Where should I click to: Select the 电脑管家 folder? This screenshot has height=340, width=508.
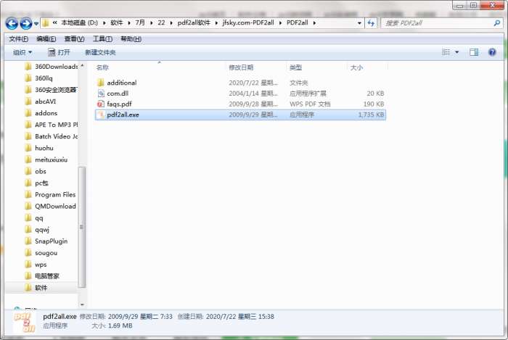42,276
